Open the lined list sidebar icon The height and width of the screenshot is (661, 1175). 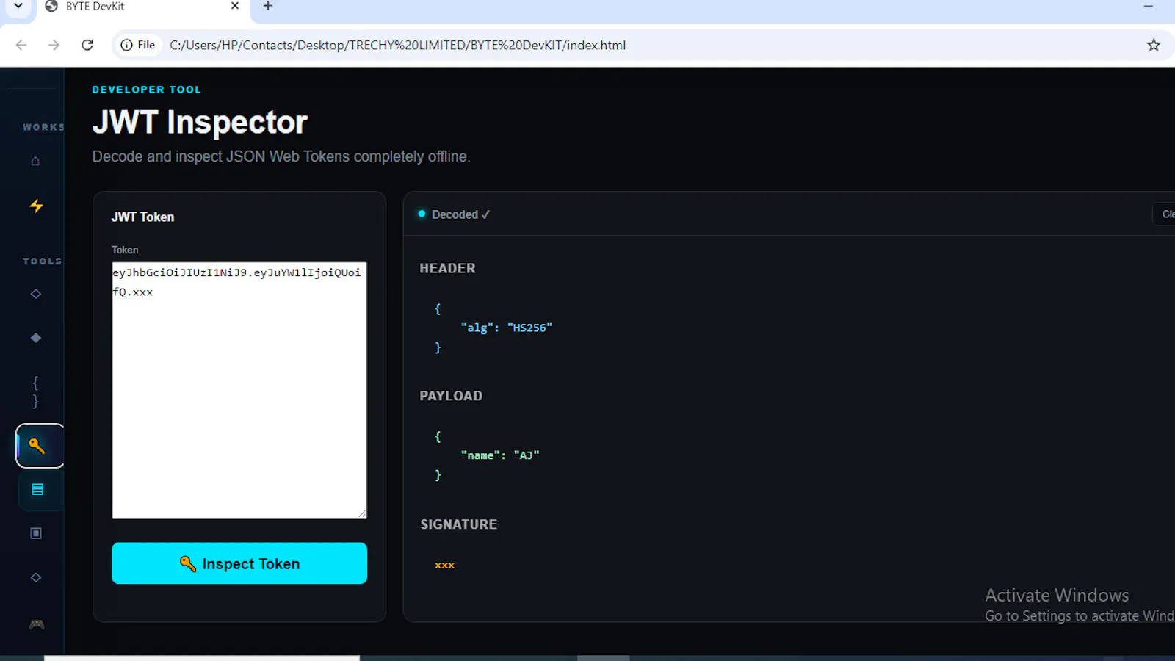point(37,489)
